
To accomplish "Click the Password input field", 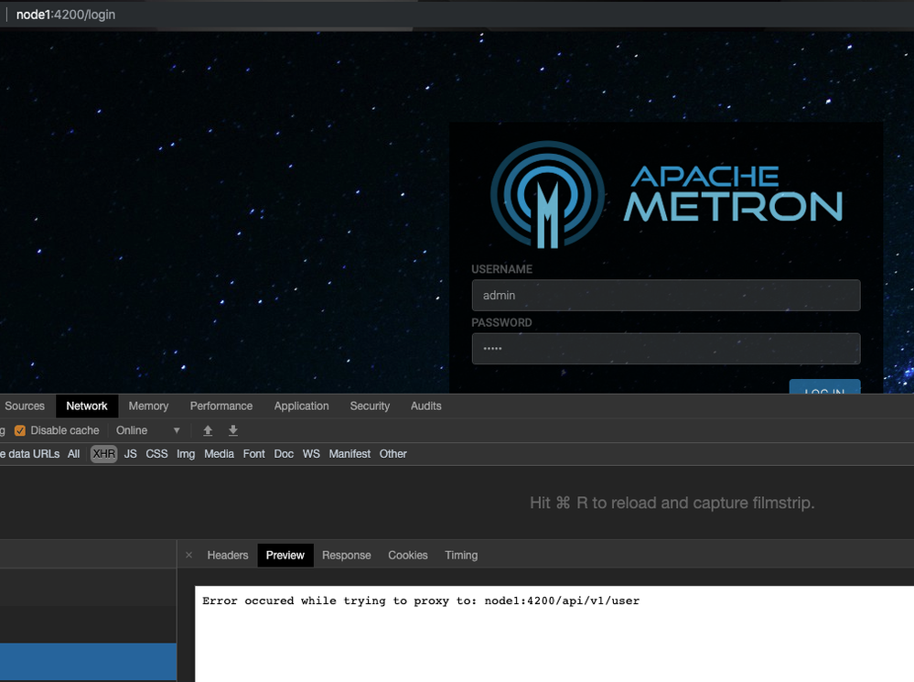I will point(666,349).
